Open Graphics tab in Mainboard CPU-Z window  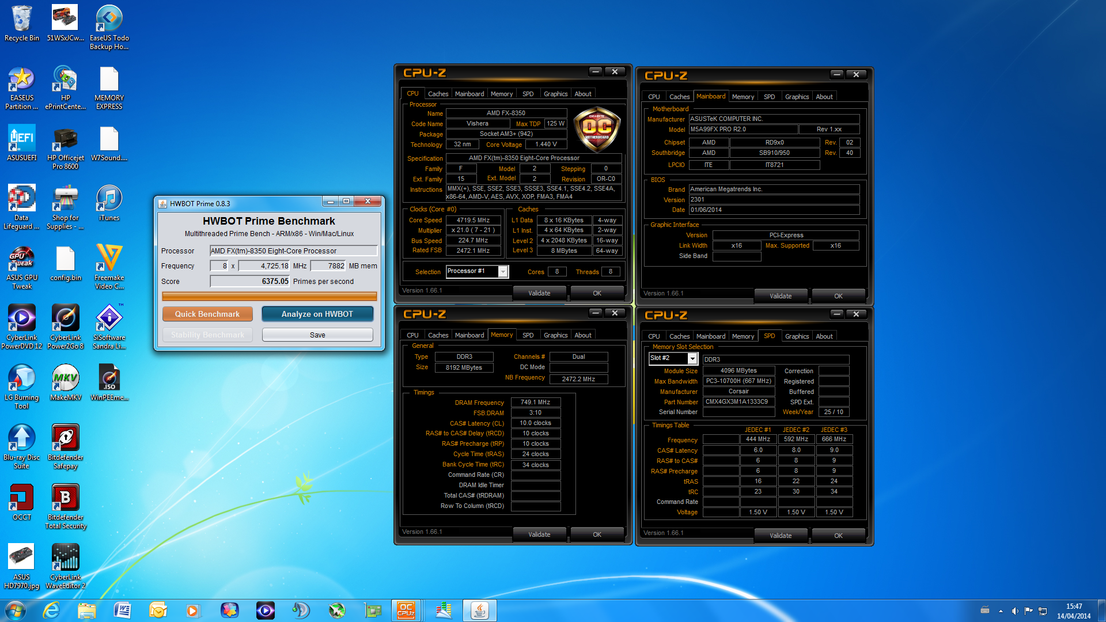797,97
